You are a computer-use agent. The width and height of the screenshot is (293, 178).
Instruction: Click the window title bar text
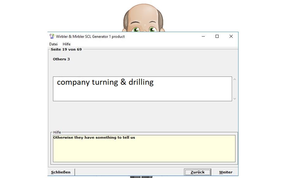coord(90,37)
